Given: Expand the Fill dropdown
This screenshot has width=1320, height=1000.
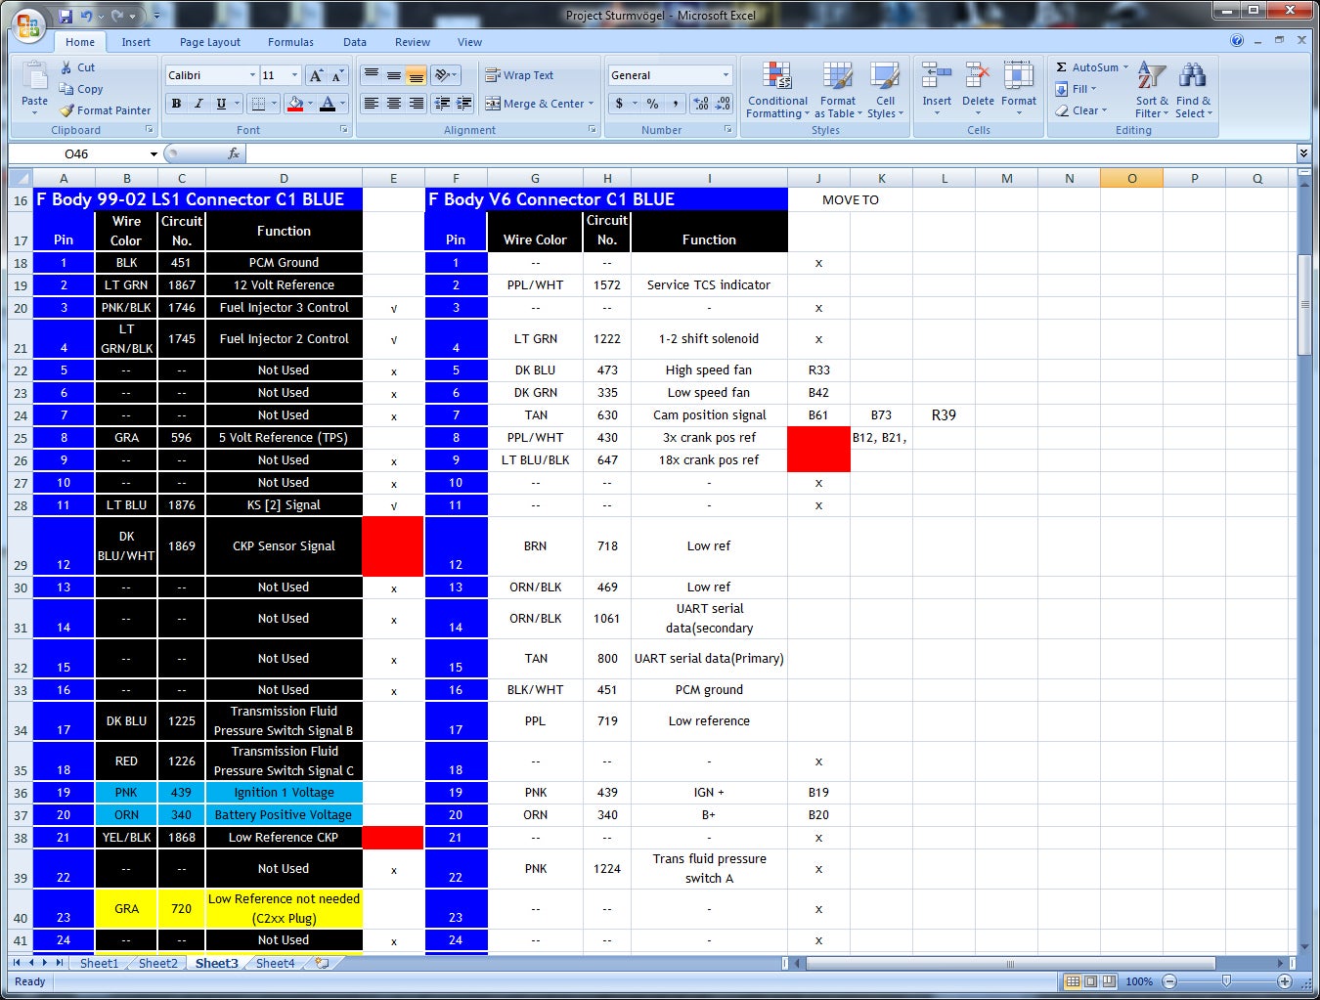Looking at the screenshot, I should [x=1093, y=89].
